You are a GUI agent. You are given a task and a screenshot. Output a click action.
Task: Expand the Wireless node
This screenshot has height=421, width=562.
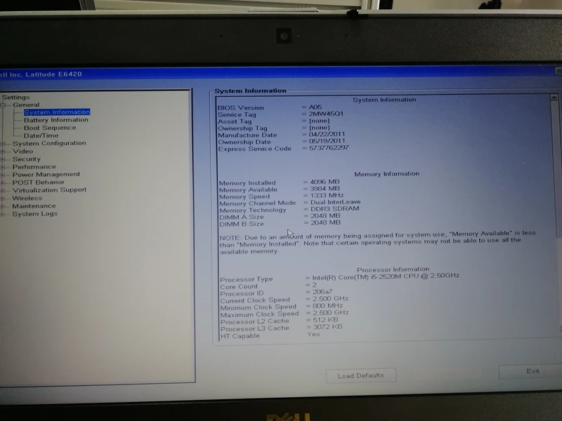pos(3,199)
